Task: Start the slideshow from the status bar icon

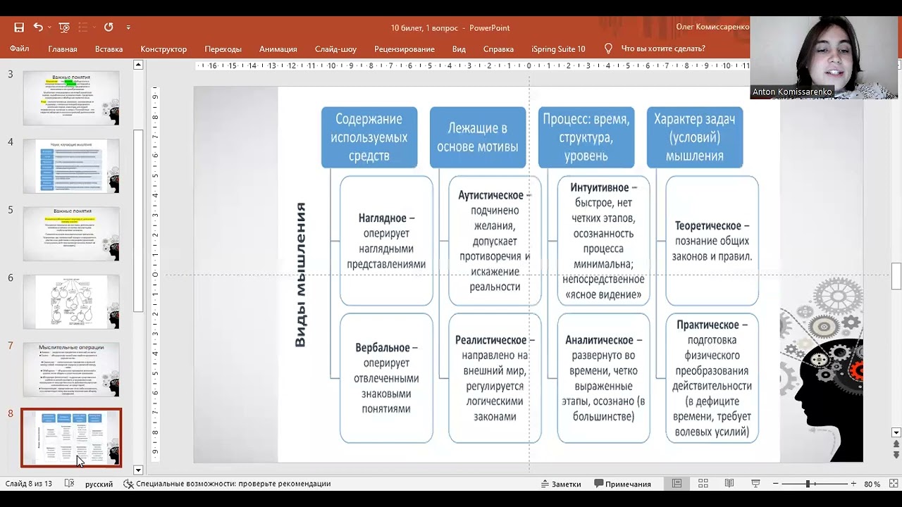Action: (755, 484)
